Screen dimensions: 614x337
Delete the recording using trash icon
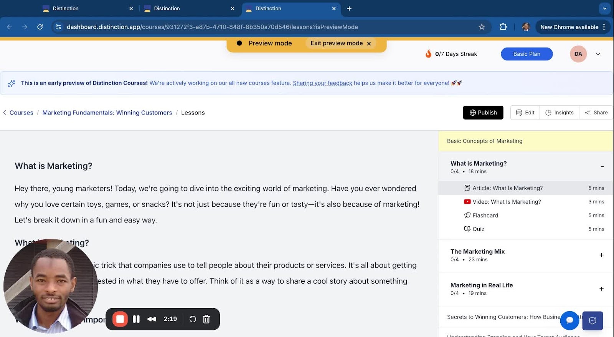(206, 319)
